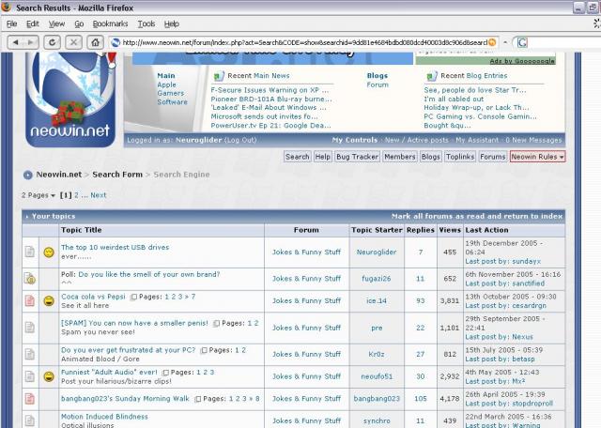Click topic icon on Motion Induced Blindness row
This screenshot has height=428, width=601.
pyautogui.click(x=30, y=420)
